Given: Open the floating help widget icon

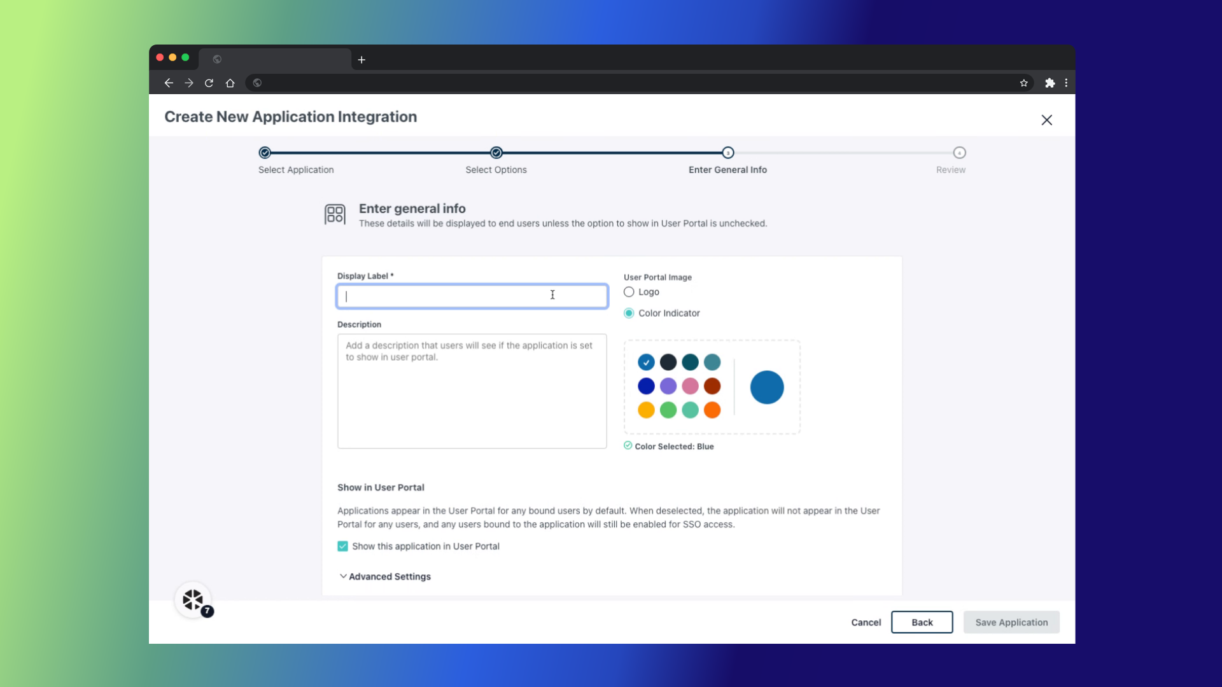Looking at the screenshot, I should (193, 599).
